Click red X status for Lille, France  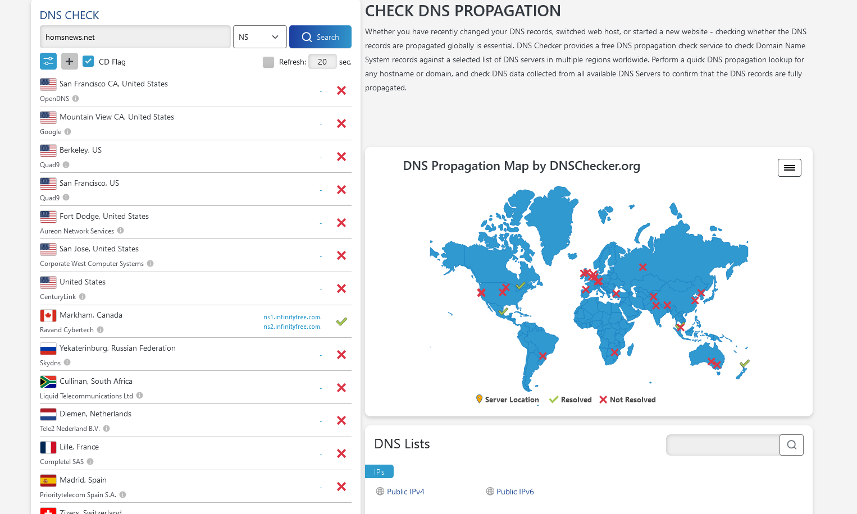coord(341,453)
